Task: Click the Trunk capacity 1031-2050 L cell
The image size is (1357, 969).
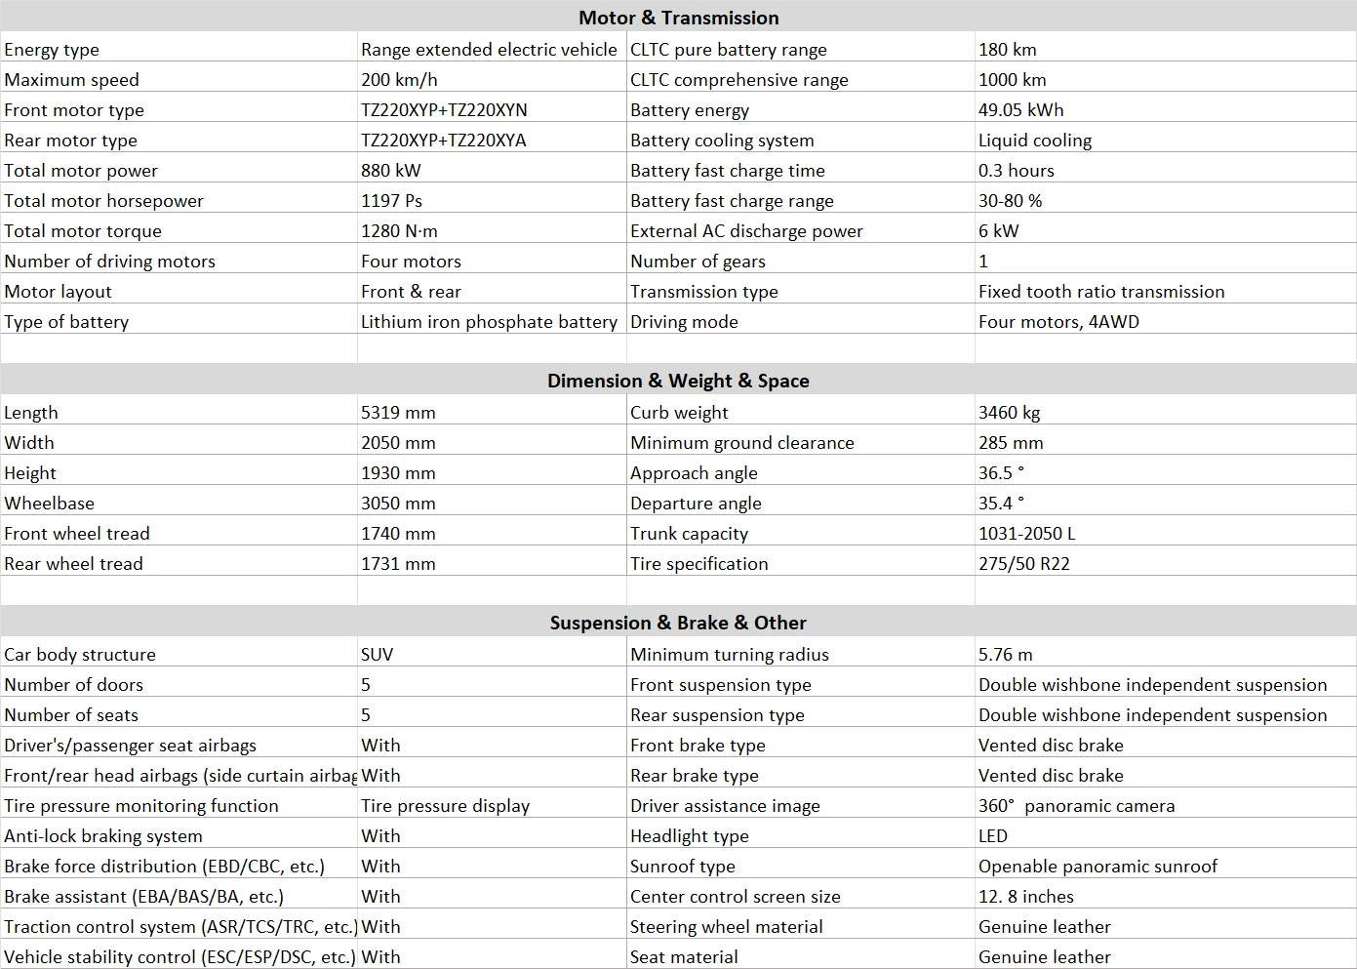Action: pos(1166,534)
